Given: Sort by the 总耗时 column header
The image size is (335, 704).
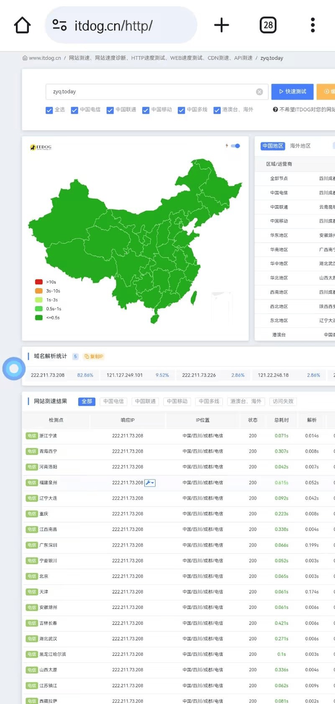Looking at the screenshot, I should (281, 420).
